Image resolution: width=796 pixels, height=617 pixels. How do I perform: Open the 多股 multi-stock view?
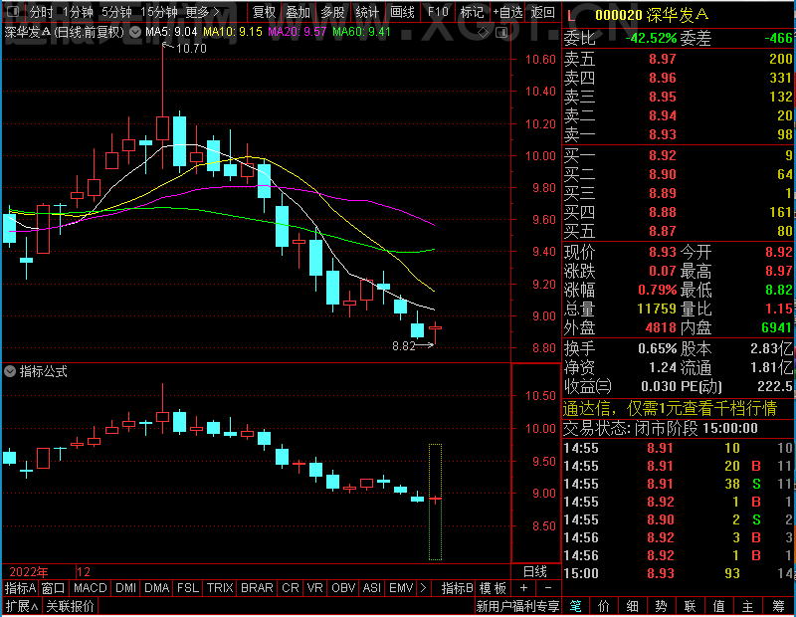coord(332,12)
